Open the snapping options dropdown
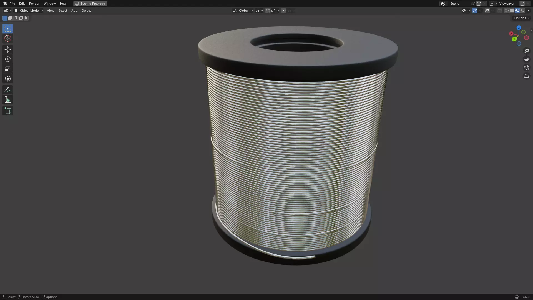The width and height of the screenshot is (533, 300). [x=275, y=11]
